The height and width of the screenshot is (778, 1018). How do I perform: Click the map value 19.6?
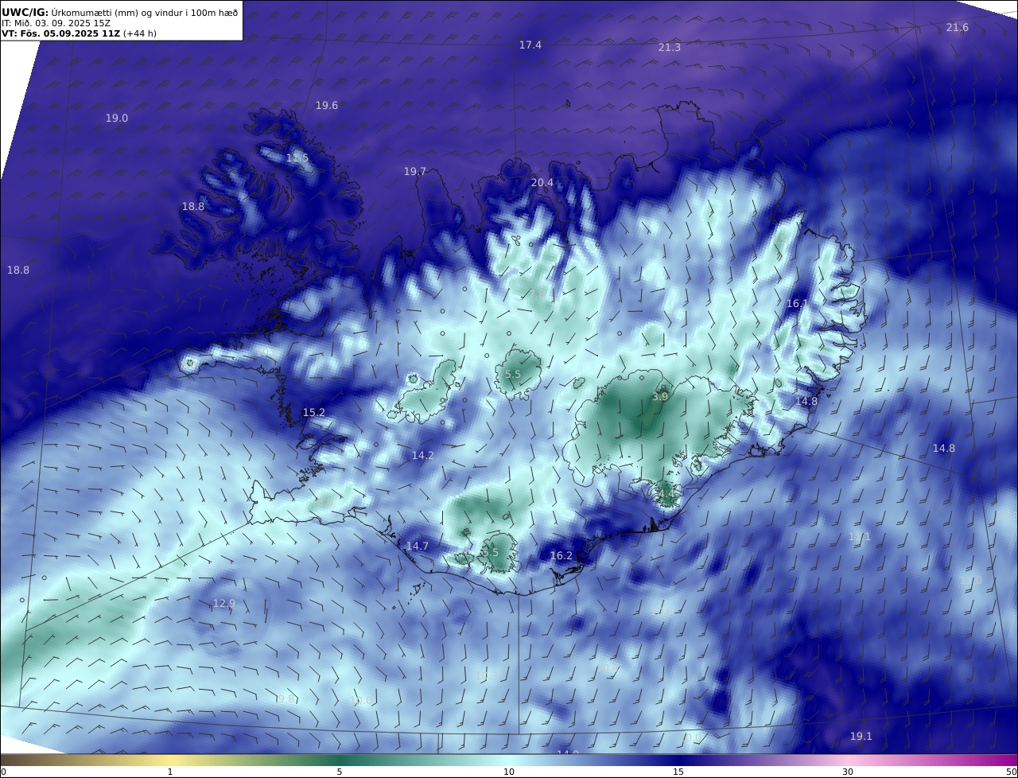pos(327,106)
